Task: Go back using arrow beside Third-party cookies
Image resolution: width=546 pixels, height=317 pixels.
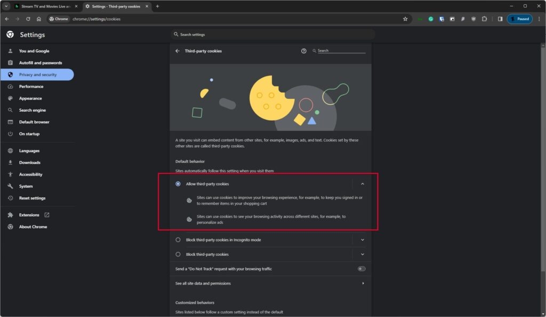Action: tap(178, 51)
